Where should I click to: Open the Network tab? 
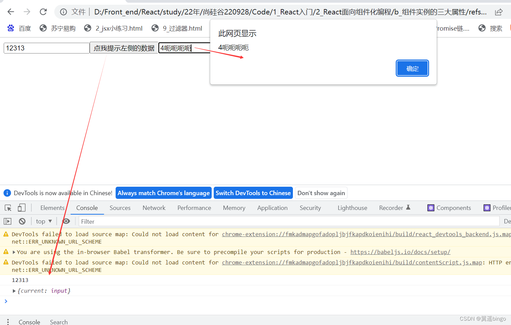click(x=154, y=208)
